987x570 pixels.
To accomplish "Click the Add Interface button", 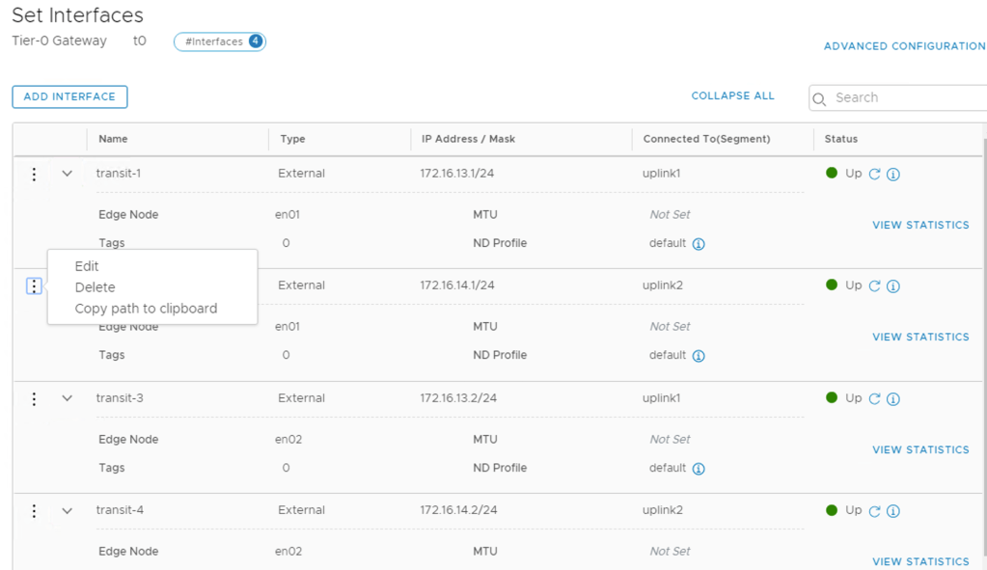I will click(x=69, y=96).
